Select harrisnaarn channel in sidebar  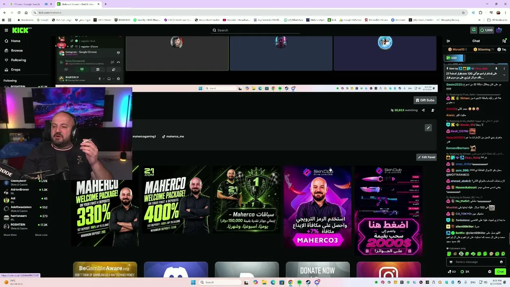[26, 218]
